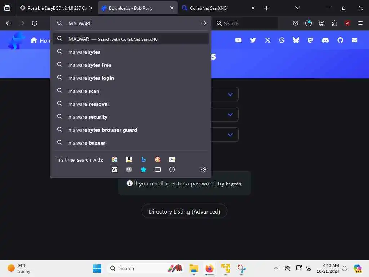Image resolution: width=369 pixels, height=277 pixels.
Task: Open Directory Listing (Advanced) button
Action: click(184, 211)
